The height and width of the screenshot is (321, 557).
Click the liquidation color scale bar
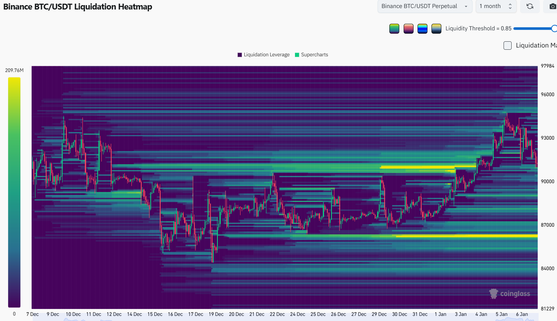point(14,192)
